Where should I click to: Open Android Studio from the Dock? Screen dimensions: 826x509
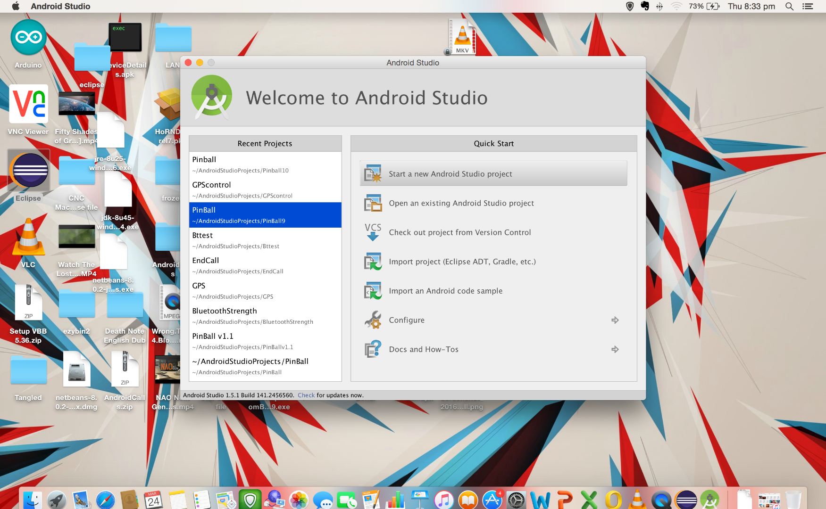[x=710, y=500]
